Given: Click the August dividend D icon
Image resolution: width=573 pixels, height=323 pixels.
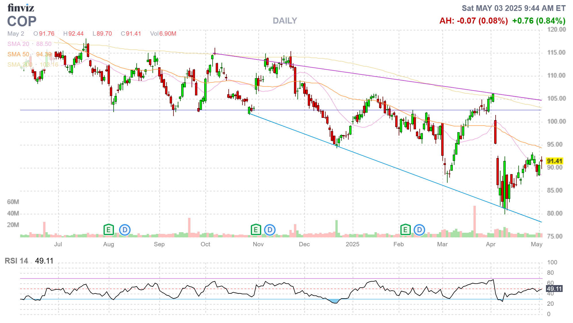Looking at the screenshot, I should (x=125, y=230).
